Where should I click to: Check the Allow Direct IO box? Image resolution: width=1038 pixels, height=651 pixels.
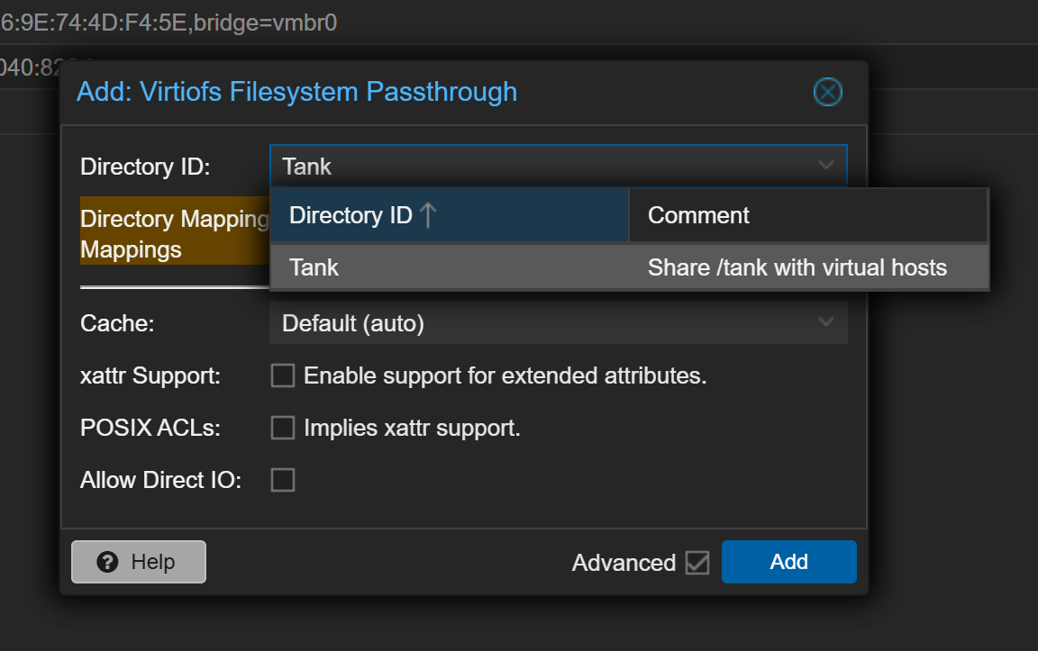283,480
